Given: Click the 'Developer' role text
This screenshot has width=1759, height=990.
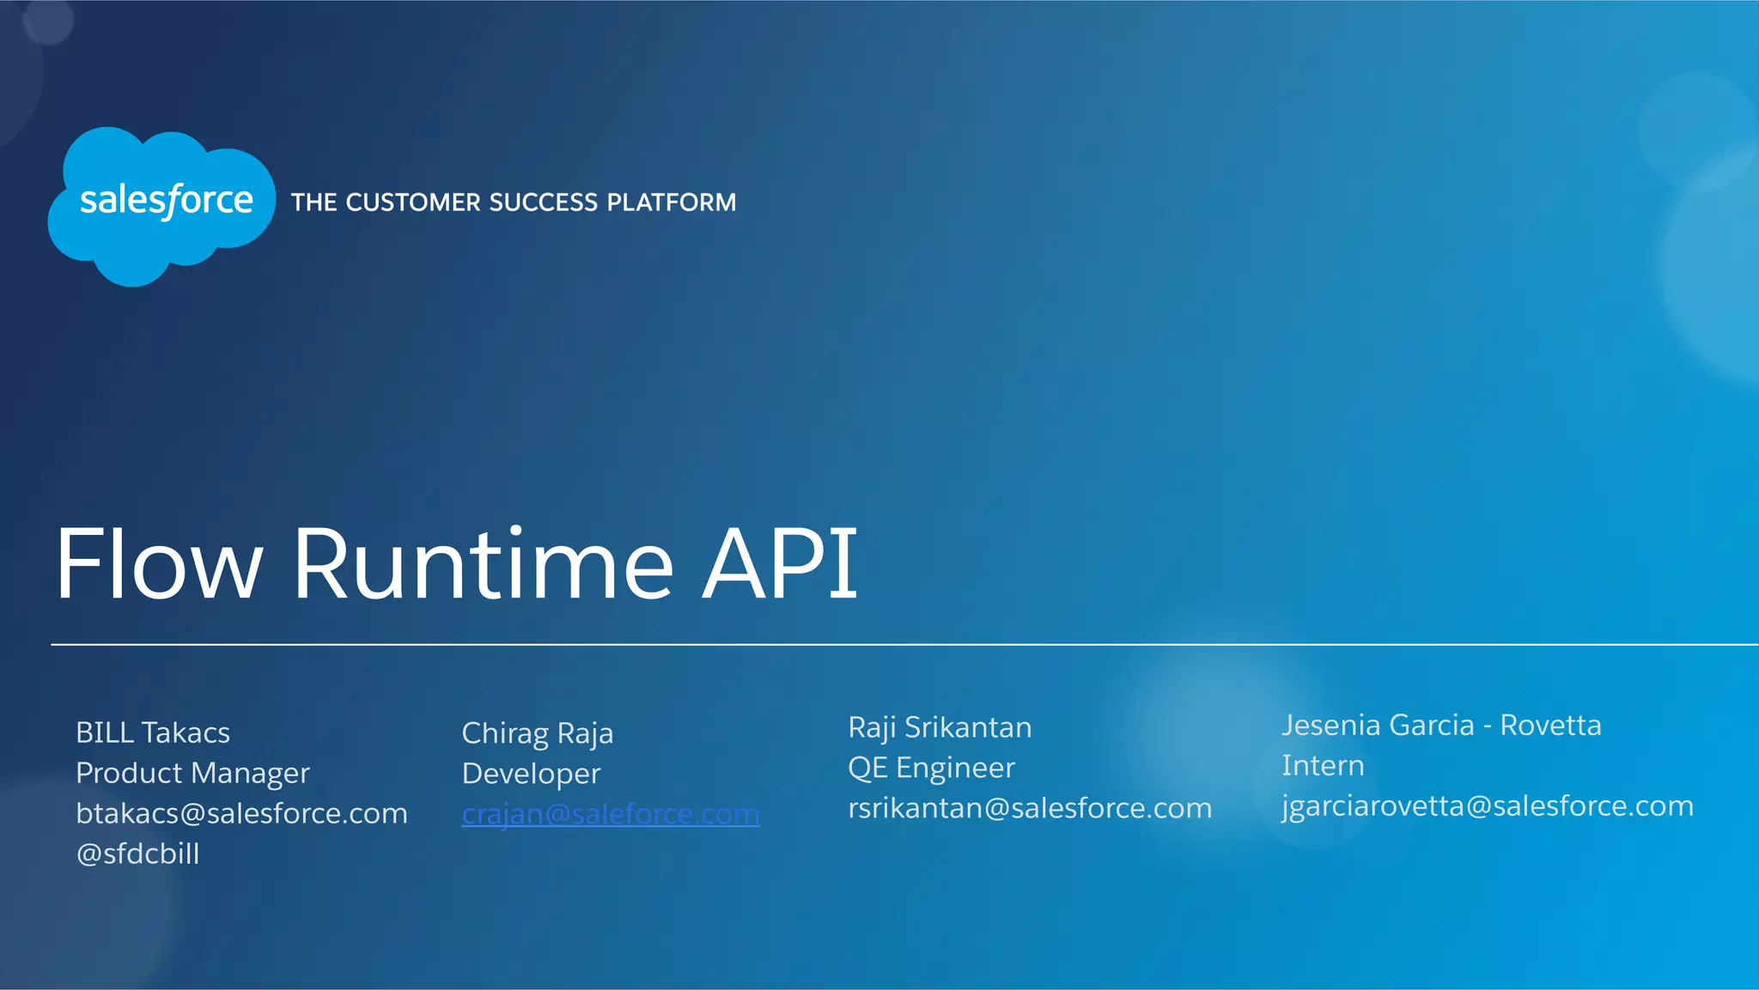Looking at the screenshot, I should pos(531,774).
